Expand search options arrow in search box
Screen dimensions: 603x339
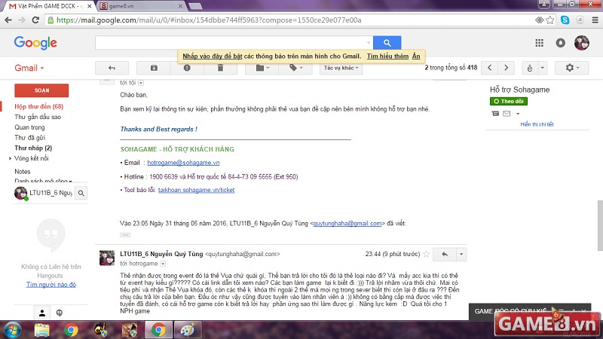pyautogui.click(x=369, y=43)
